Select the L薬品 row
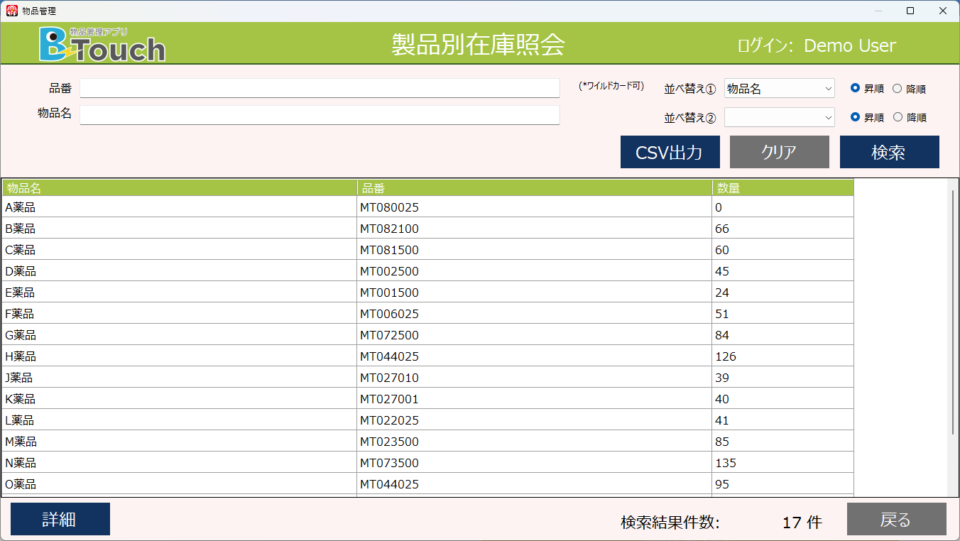The width and height of the screenshot is (960, 541). tap(427, 420)
